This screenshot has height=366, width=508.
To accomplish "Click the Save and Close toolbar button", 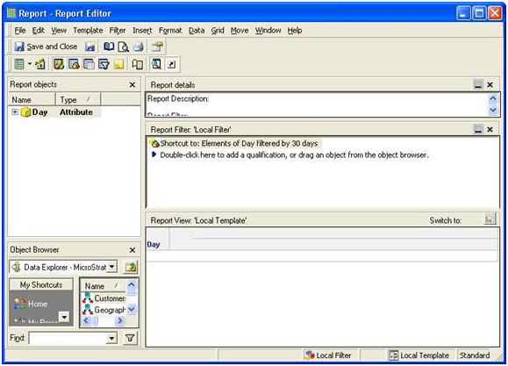I will 46,47.
